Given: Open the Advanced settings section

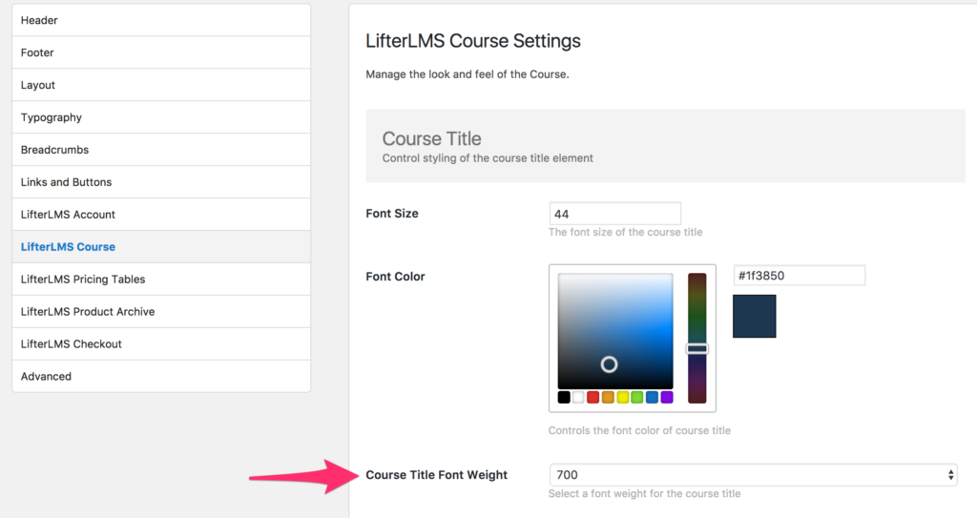Looking at the screenshot, I should click(161, 377).
